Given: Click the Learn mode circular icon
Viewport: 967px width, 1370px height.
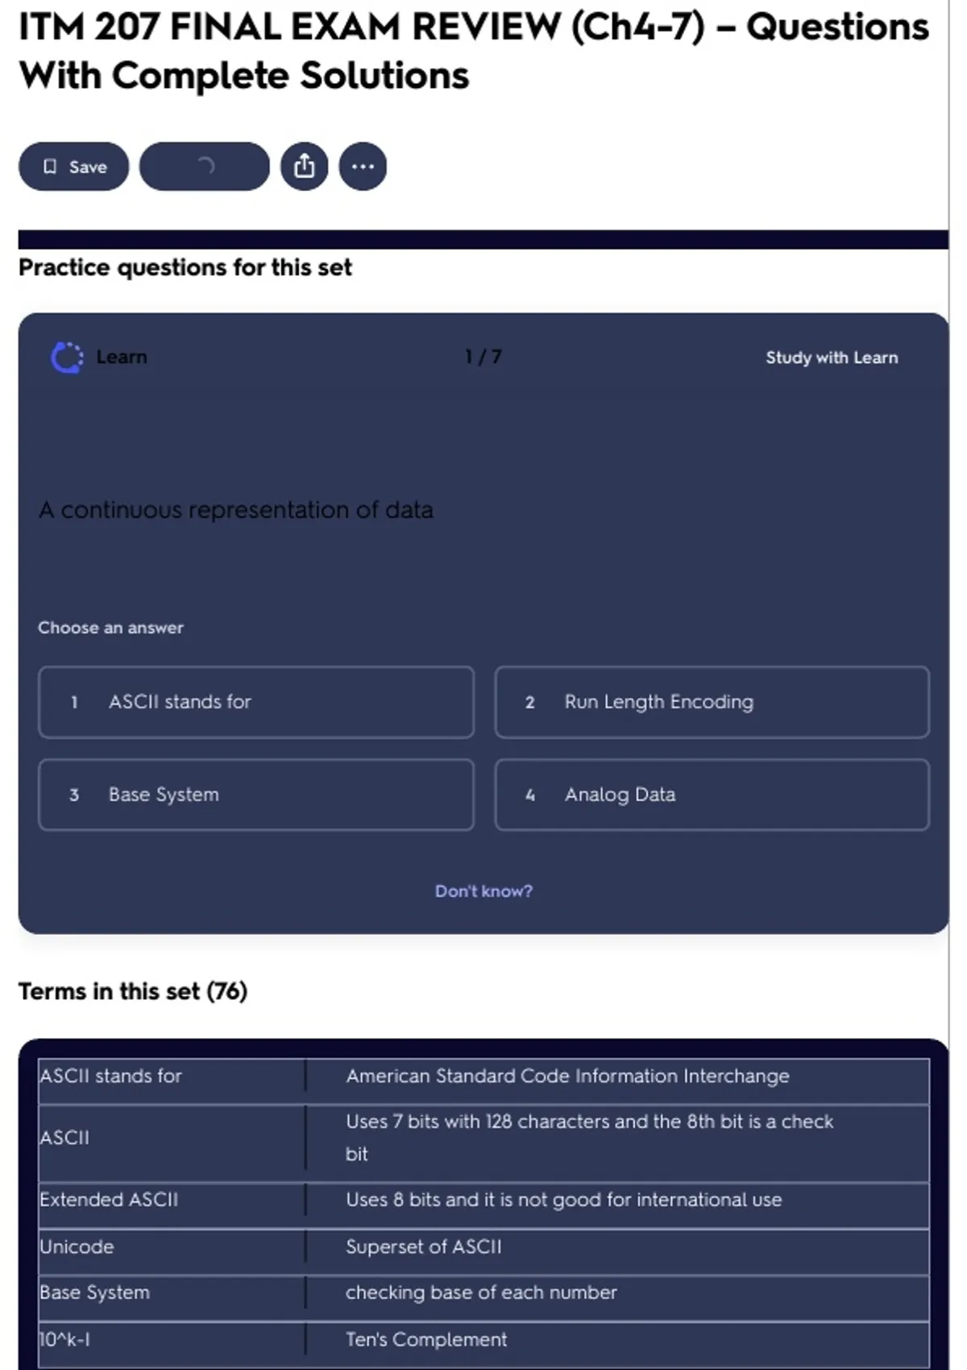Looking at the screenshot, I should 67,358.
